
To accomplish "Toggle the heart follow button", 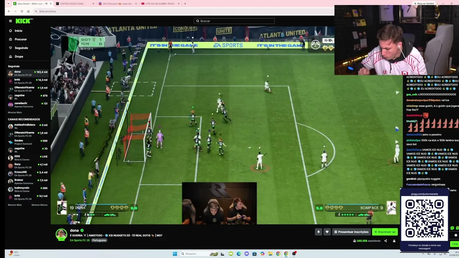I will [x=327, y=232].
